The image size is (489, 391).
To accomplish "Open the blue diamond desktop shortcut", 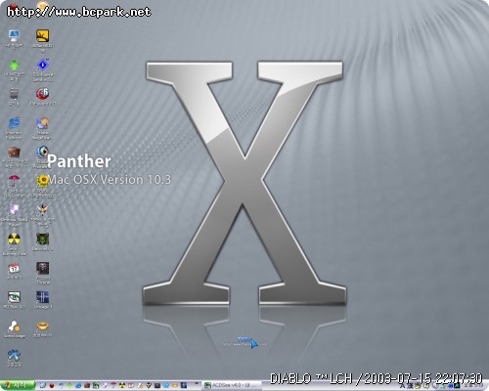I will click(x=42, y=65).
